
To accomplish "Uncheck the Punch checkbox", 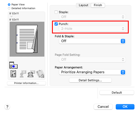I will 56,24.
